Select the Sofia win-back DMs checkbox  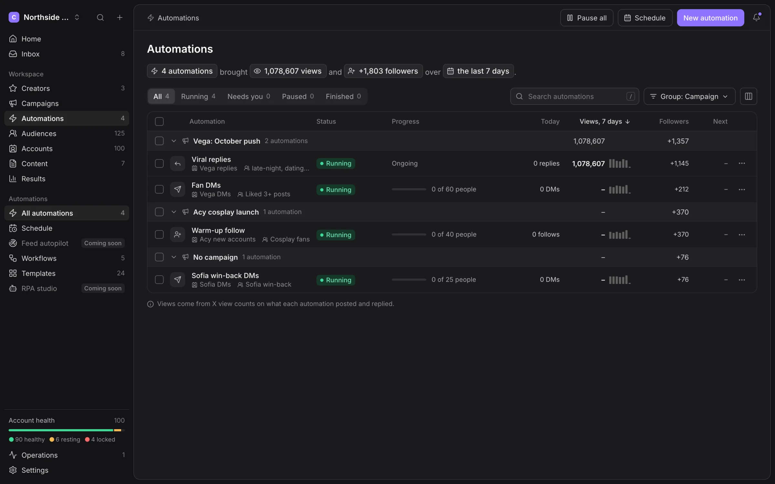pos(159,280)
